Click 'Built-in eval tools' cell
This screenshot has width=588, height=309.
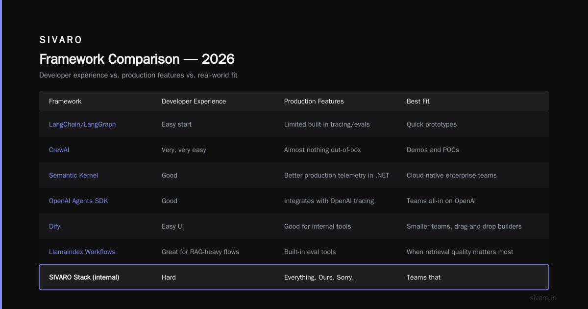click(x=310, y=252)
